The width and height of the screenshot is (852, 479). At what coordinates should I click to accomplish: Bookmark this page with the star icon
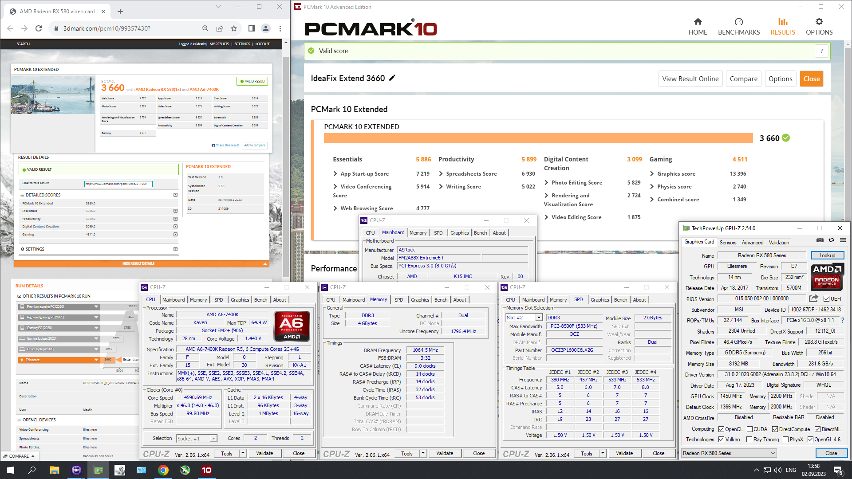point(234,28)
